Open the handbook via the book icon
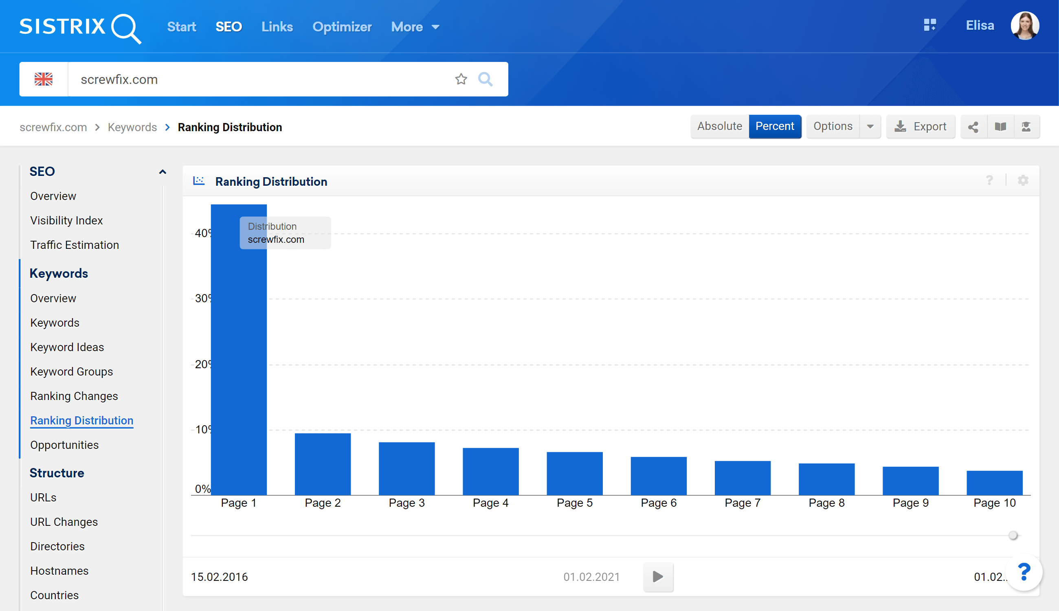The height and width of the screenshot is (611, 1059). coord(1001,126)
